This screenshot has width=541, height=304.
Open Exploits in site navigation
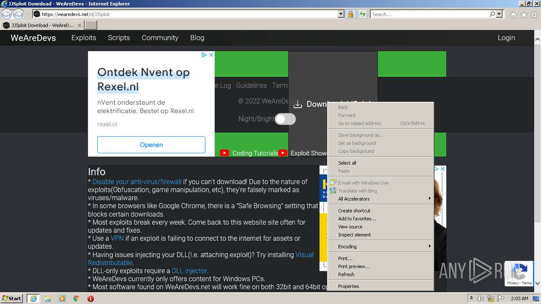click(x=84, y=38)
